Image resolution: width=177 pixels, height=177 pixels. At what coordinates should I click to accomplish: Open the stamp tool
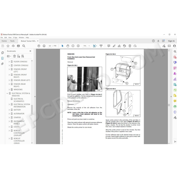(x=124, y=46)
